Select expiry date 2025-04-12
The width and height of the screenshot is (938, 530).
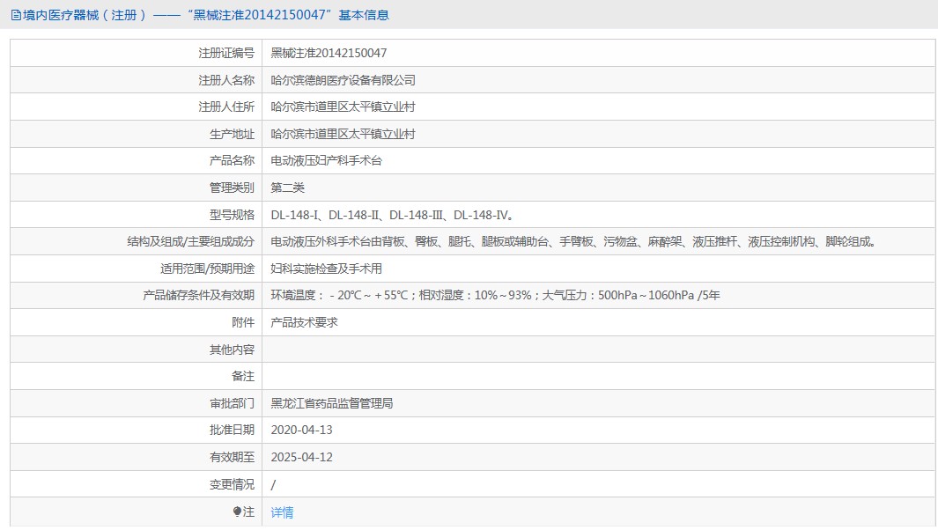[x=301, y=457]
